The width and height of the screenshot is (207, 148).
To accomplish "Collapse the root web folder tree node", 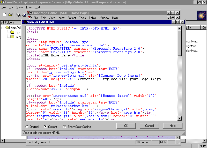I will tap(3, 28).
